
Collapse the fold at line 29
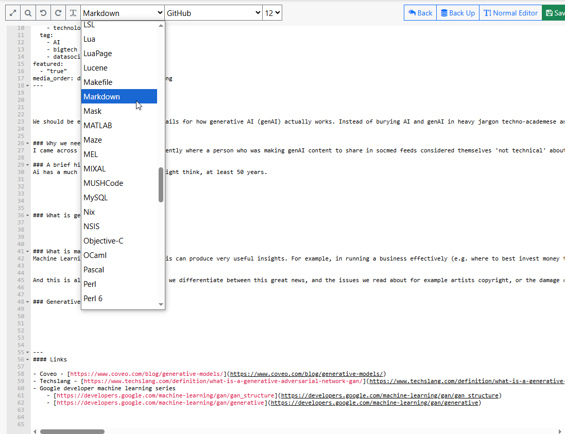point(28,165)
